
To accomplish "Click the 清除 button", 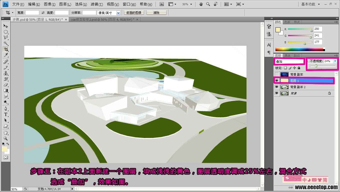I will 156,13.
